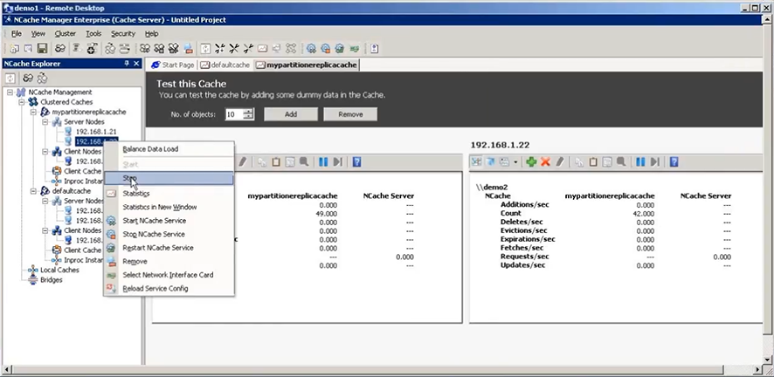Choose Stop in the context menu
774x377 pixels.
tap(169, 178)
